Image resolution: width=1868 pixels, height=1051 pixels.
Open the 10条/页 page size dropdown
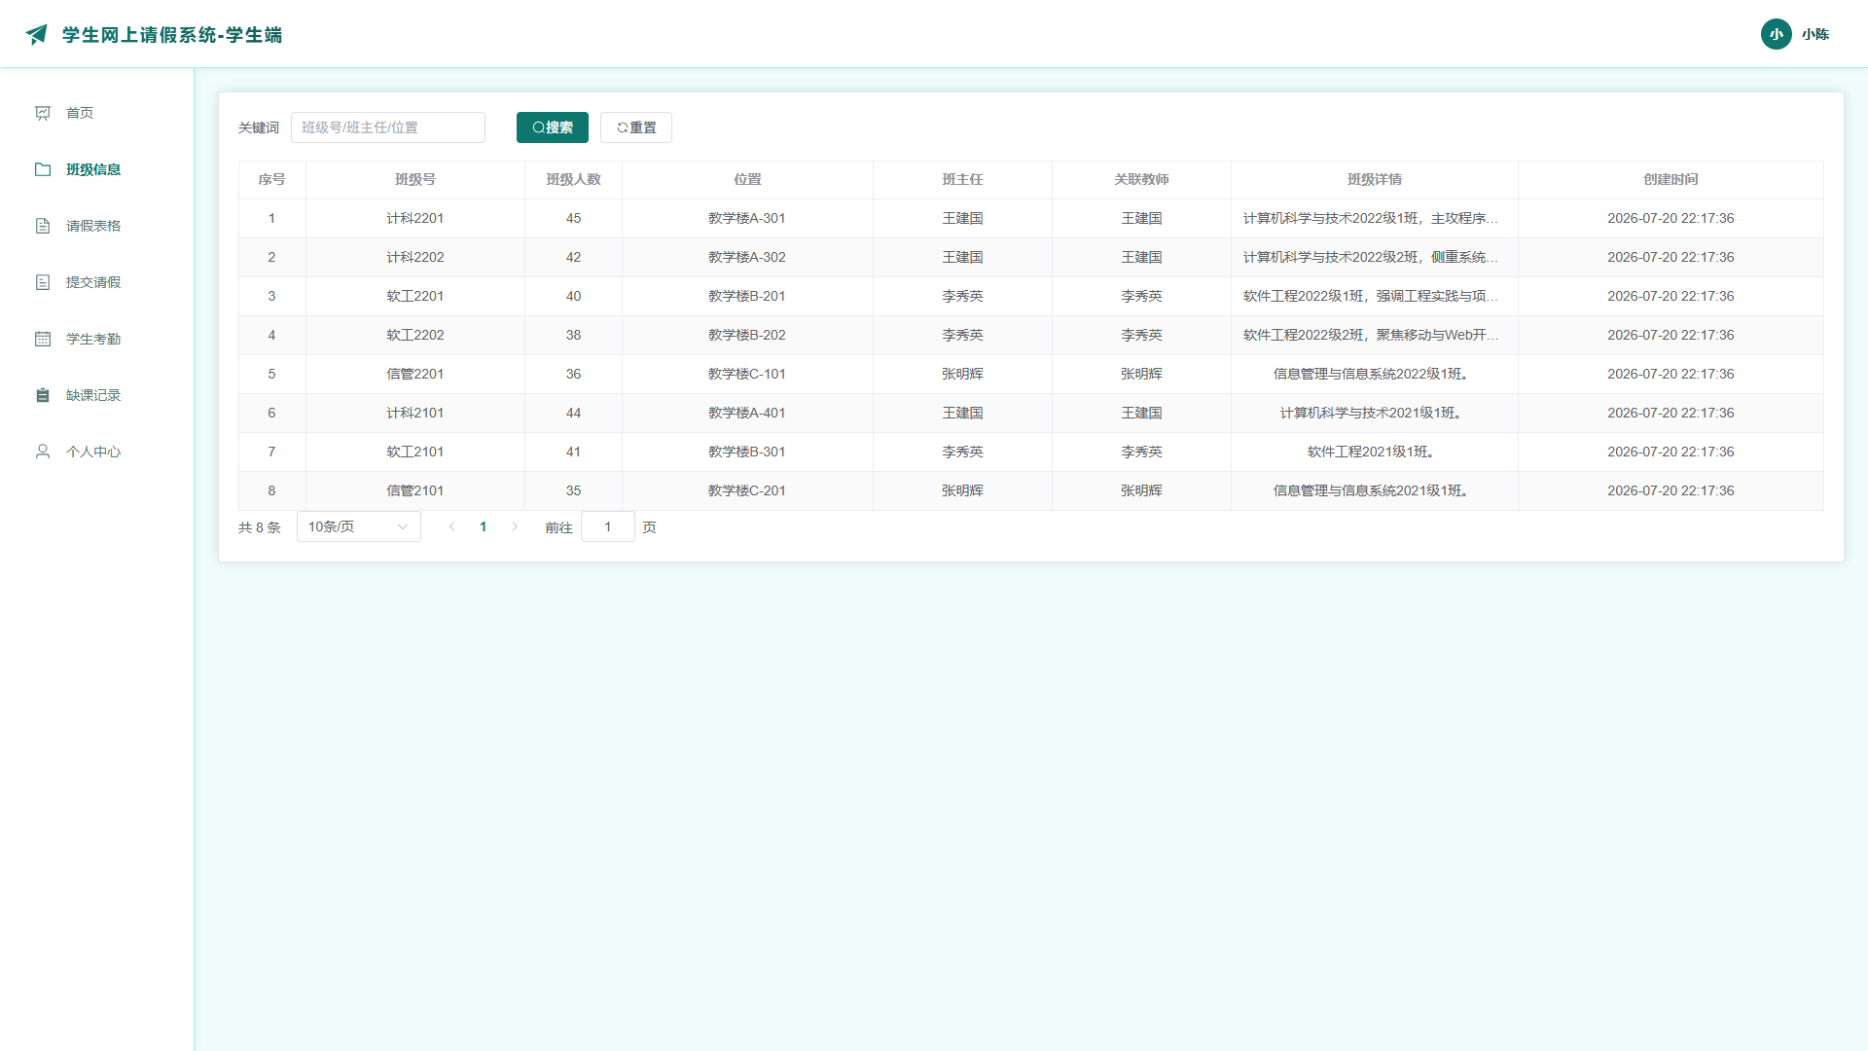tap(358, 526)
